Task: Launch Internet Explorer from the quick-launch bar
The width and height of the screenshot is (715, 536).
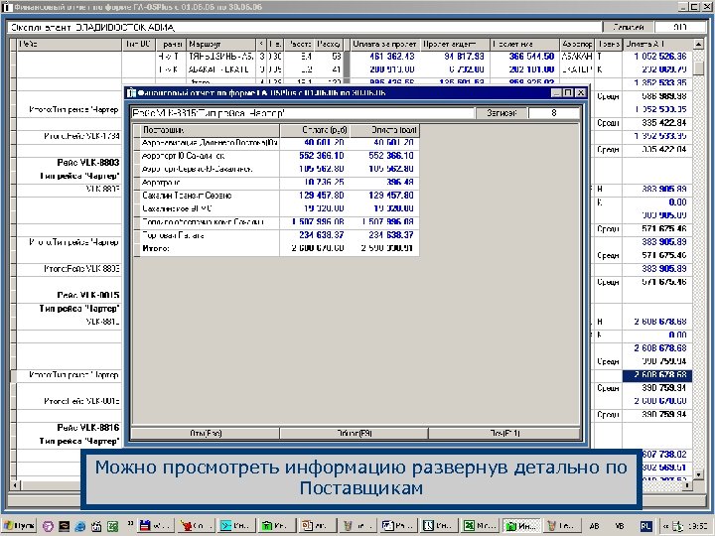Action: pos(80,526)
